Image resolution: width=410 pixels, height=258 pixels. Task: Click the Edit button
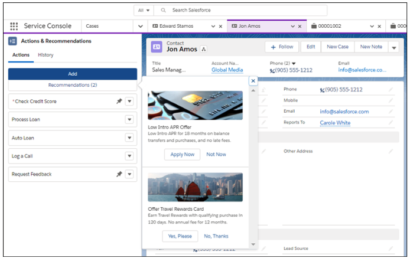[311, 47]
